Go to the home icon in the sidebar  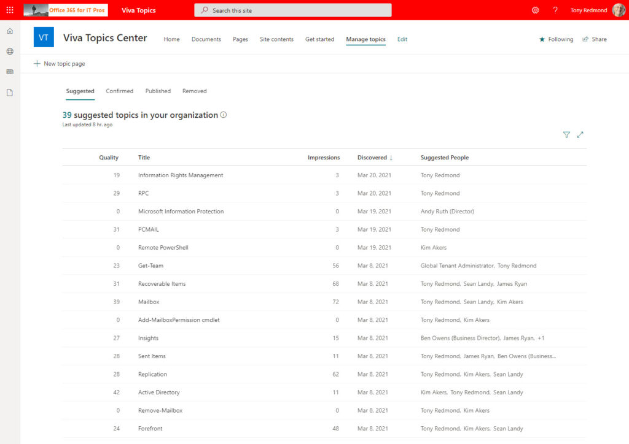[x=10, y=31]
